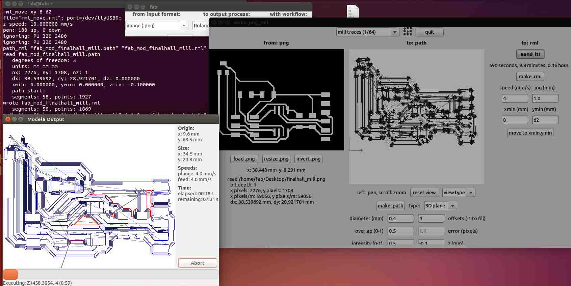This screenshot has width=571, height=286.
Task: Click the 'left: pan, scroll: zoom' hint text
Action: 382,193
